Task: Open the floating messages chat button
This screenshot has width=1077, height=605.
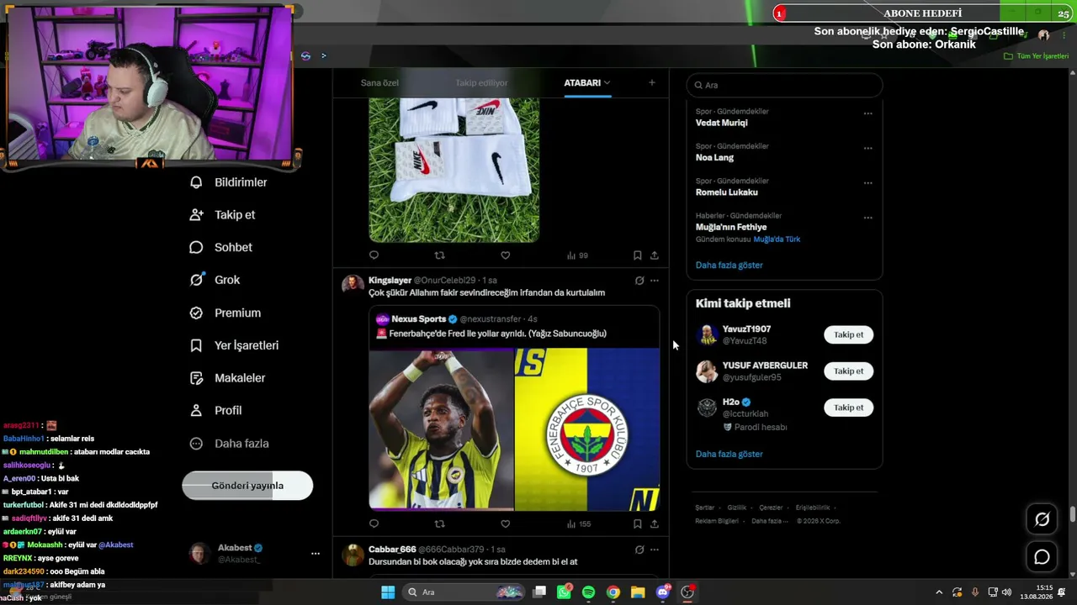Action: tap(1042, 557)
